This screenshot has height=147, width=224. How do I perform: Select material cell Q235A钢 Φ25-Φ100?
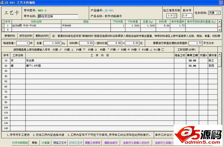(37, 26)
